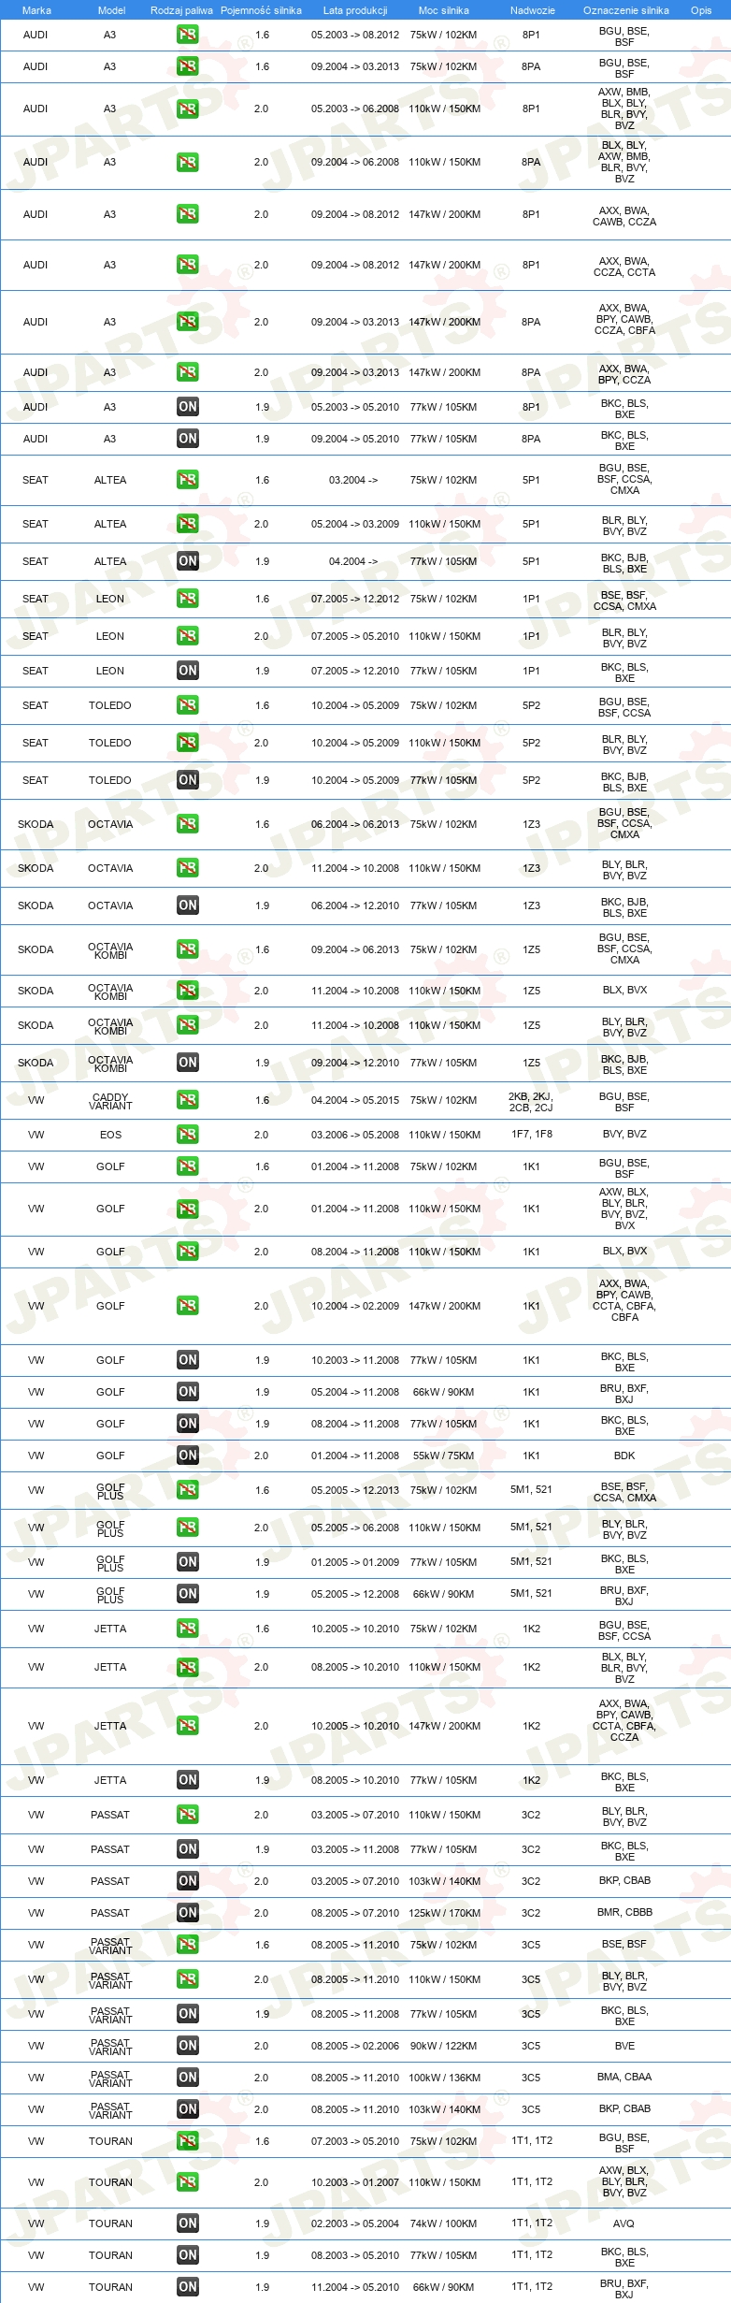Click diesel ON icon for Golf Plus 66kW

click(188, 1594)
